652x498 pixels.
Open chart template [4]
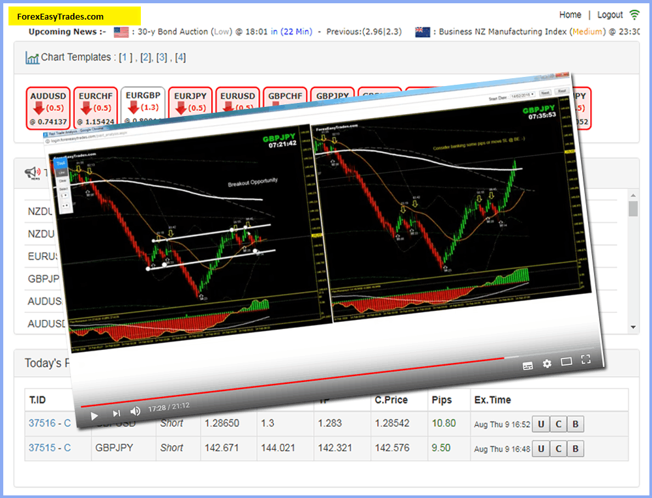point(181,57)
